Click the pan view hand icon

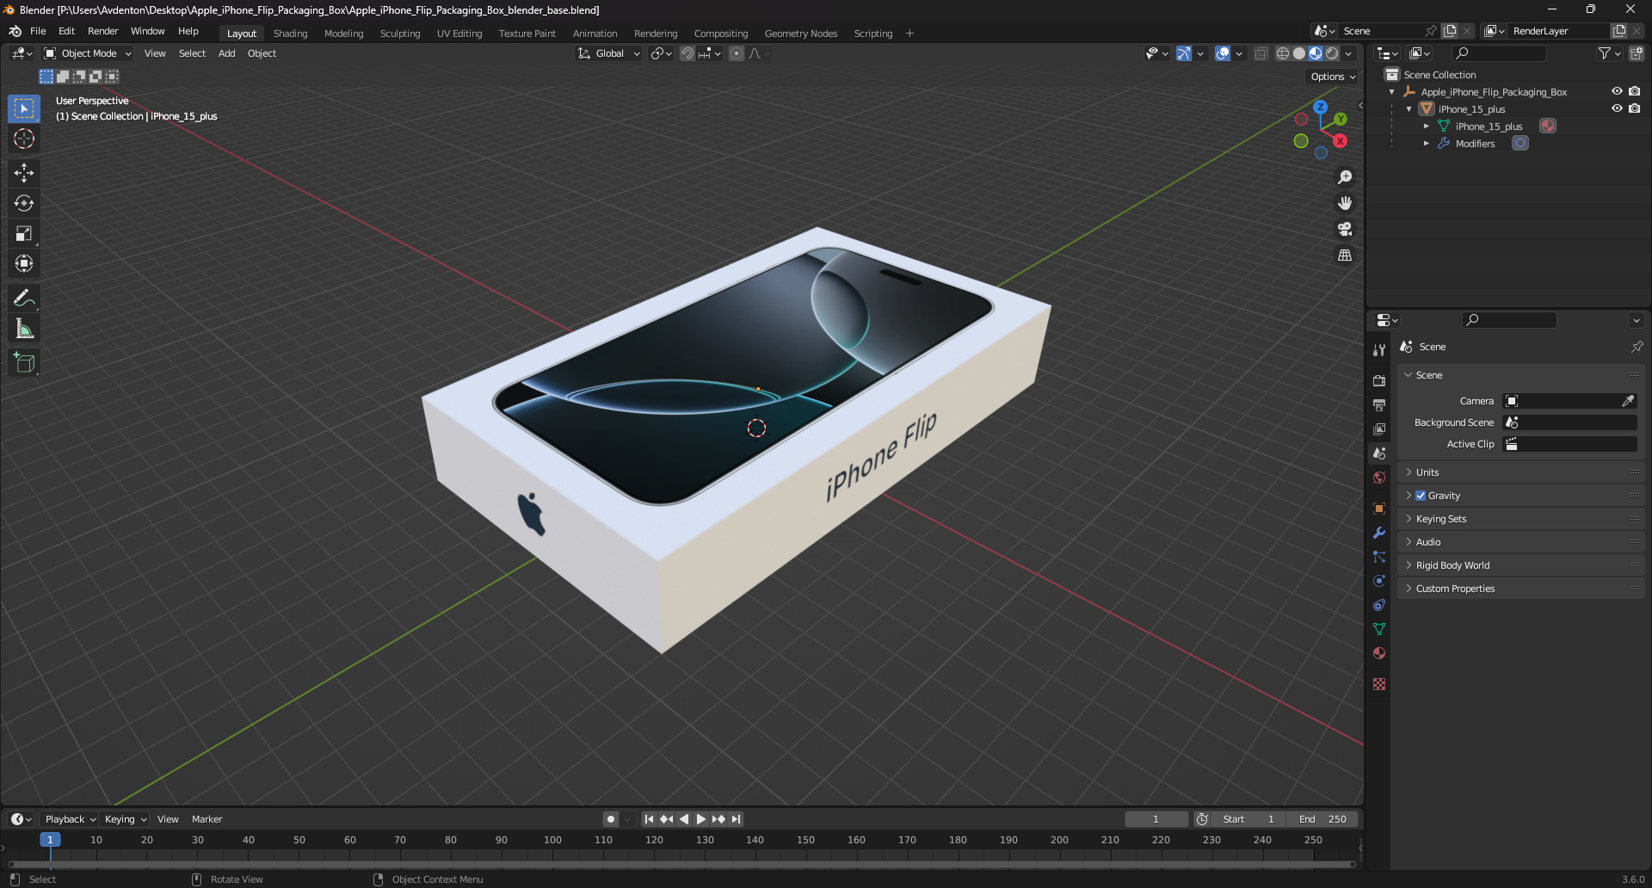pos(1345,203)
